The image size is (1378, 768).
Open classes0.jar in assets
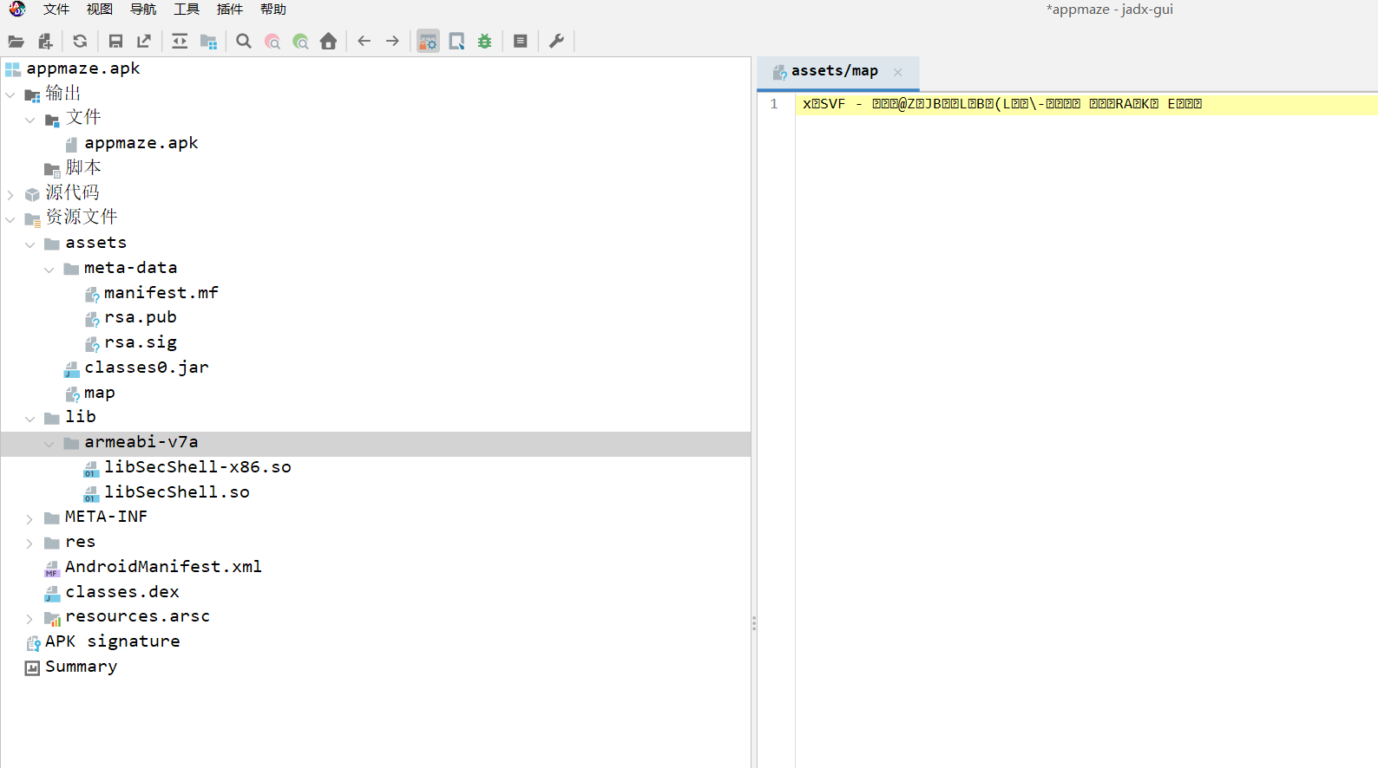pyautogui.click(x=147, y=368)
